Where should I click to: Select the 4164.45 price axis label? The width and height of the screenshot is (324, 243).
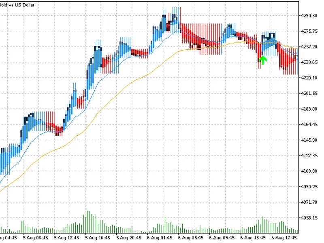(x=309, y=124)
